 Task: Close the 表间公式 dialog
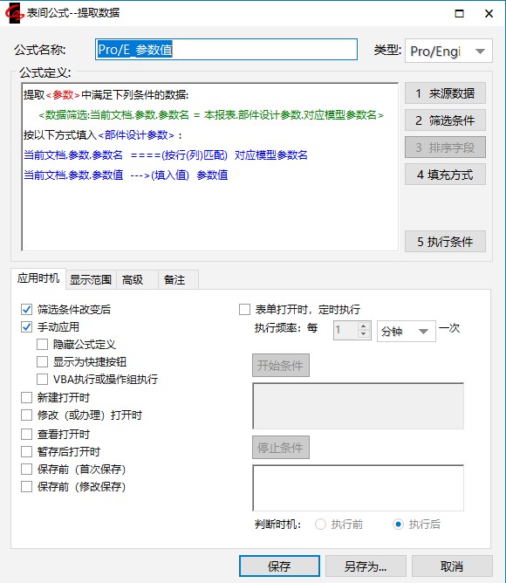tap(489, 14)
